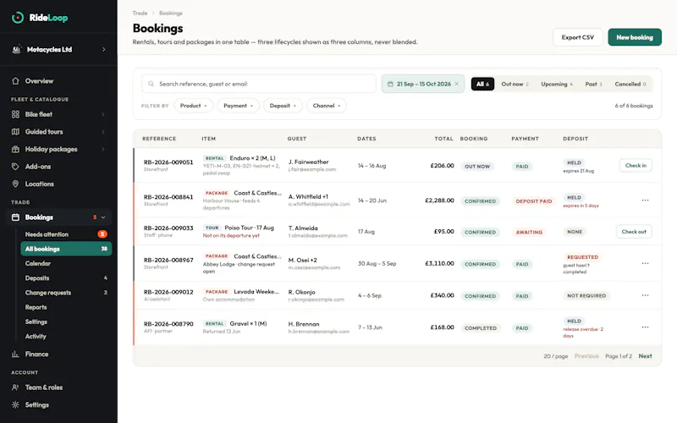Open Reports in sidebar
Screen dimensions: 677x423
66,307
